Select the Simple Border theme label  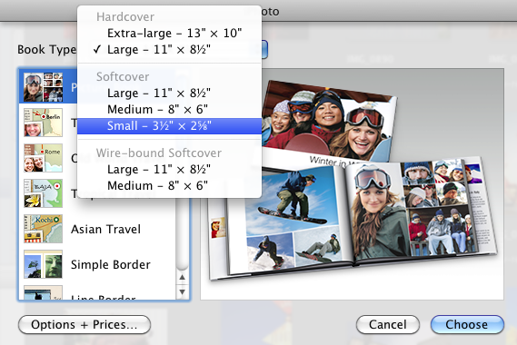click(x=111, y=264)
